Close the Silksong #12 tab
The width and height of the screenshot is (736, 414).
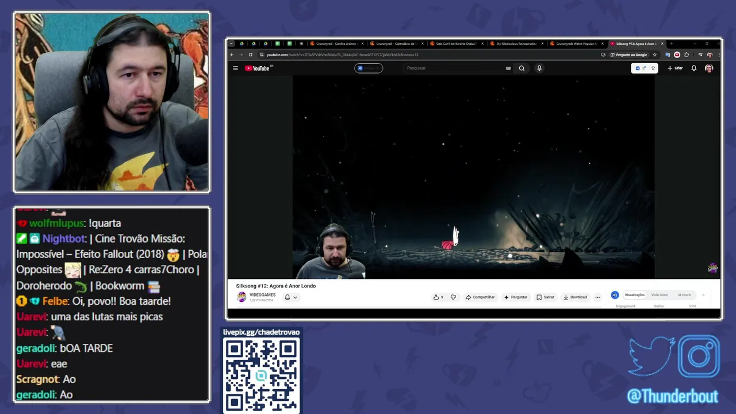pos(662,44)
